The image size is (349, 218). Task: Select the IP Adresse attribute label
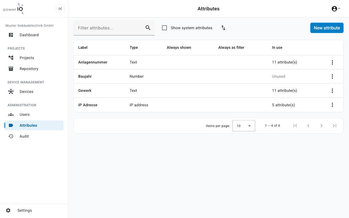88,105
